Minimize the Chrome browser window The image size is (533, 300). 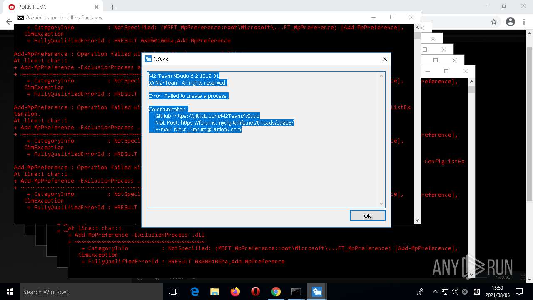[486, 6]
